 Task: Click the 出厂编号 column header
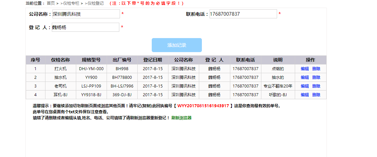[122, 60]
